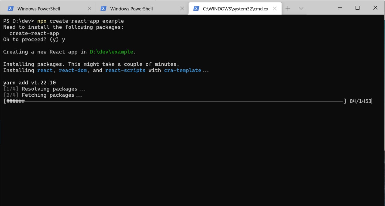Switch to the second Windows PowerShell tab

[x=141, y=8]
